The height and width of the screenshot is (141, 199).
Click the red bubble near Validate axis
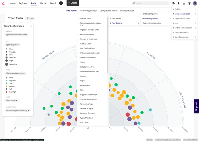pyautogui.click(x=69, y=123)
